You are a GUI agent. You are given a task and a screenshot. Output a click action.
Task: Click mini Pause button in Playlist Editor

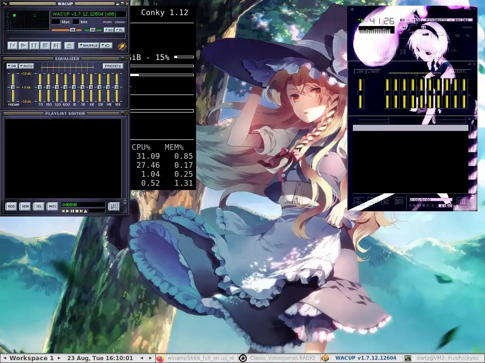72,211
